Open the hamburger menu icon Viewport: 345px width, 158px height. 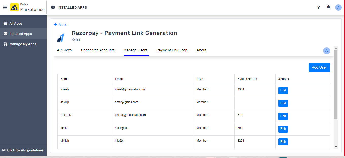pos(5,8)
